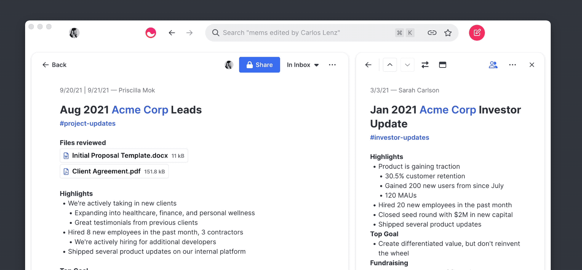582x270 pixels.
Task: Click Acme Corp link in Investor Update title
Action: pos(448,110)
